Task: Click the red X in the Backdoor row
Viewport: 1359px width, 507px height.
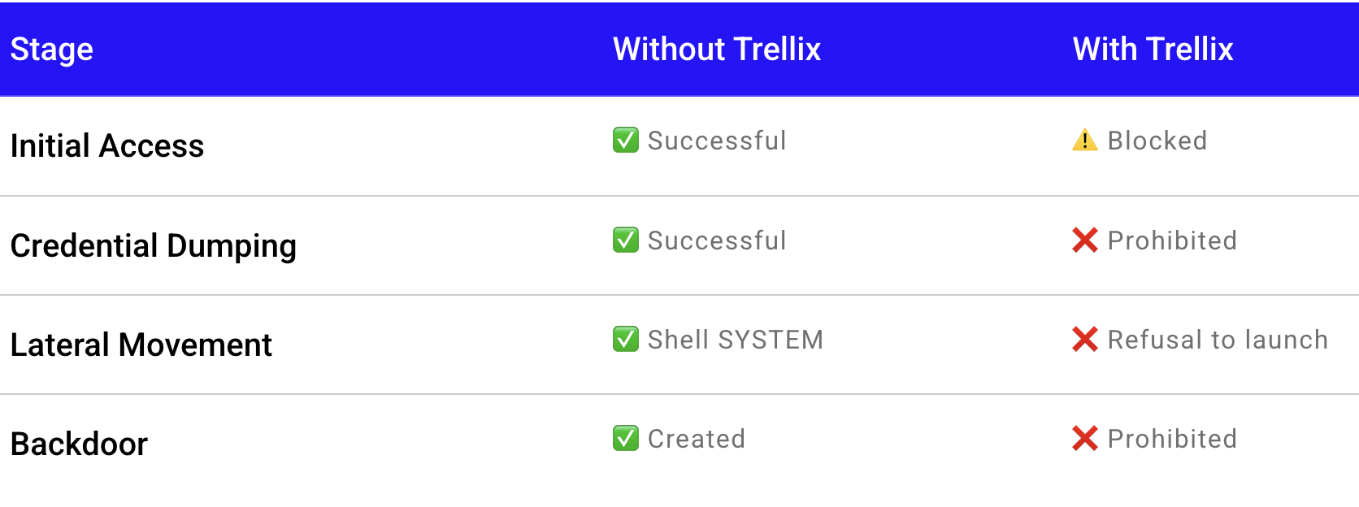Action: (x=1085, y=438)
